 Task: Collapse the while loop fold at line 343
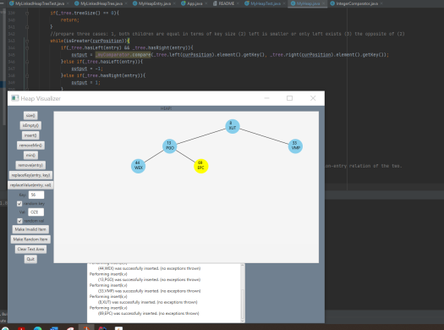click(27, 41)
